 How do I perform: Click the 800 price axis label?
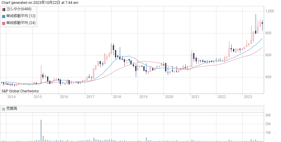coord(268,33)
